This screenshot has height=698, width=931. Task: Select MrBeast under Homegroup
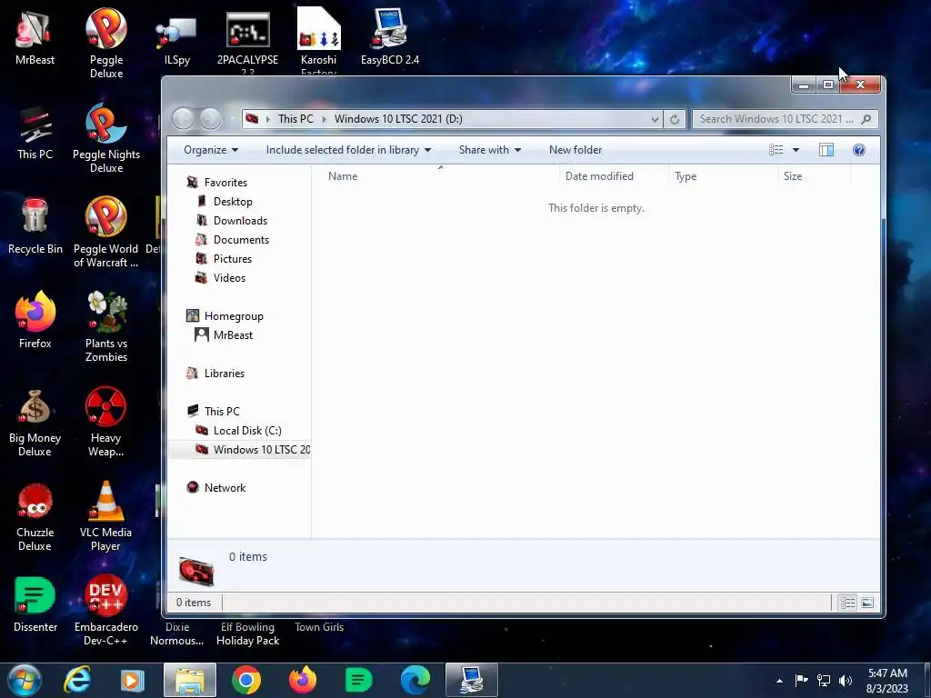[x=225, y=334]
